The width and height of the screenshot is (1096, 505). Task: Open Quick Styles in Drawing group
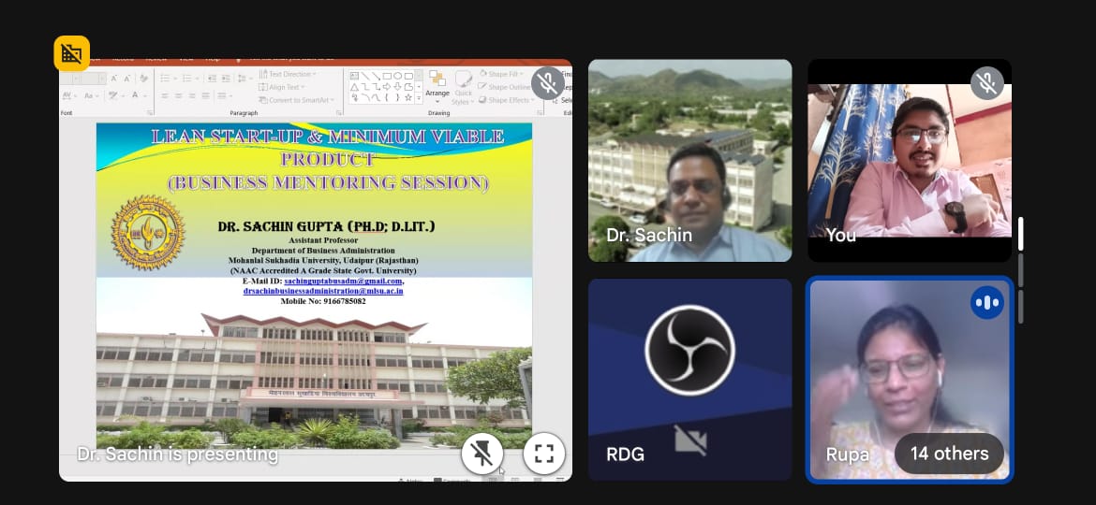(x=464, y=88)
